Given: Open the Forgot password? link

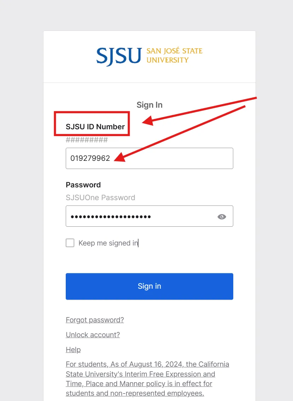Looking at the screenshot, I should click(x=95, y=320).
